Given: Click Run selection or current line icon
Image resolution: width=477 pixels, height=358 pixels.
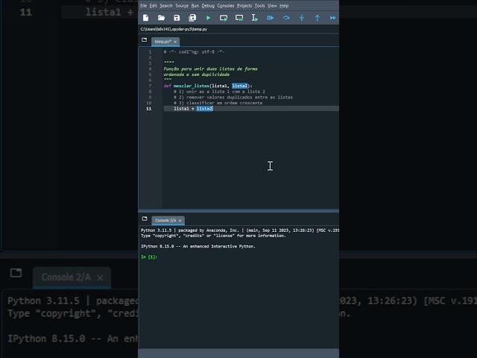Looking at the screenshot, I should point(255,18).
